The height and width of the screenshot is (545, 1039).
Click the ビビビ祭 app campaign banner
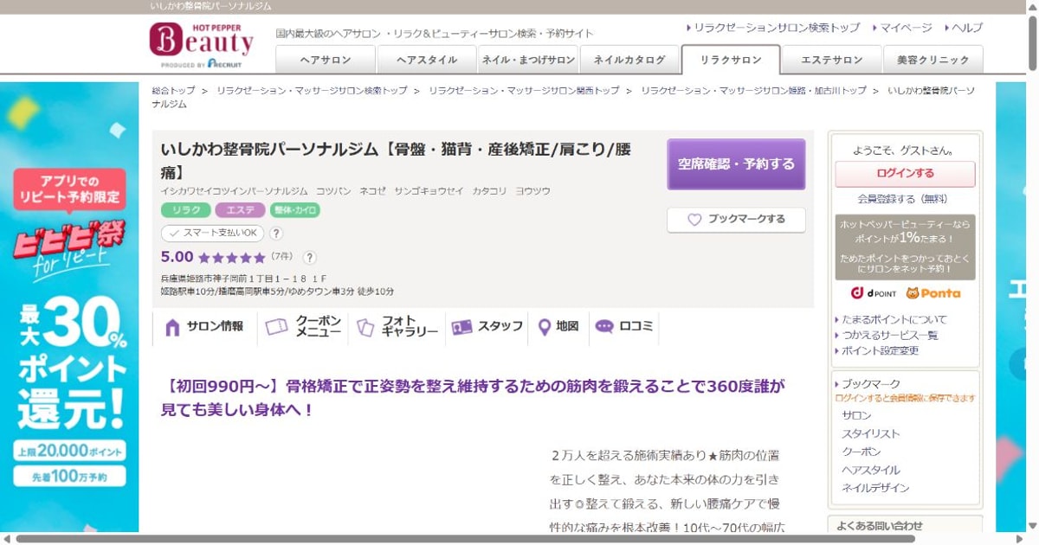[69, 307]
